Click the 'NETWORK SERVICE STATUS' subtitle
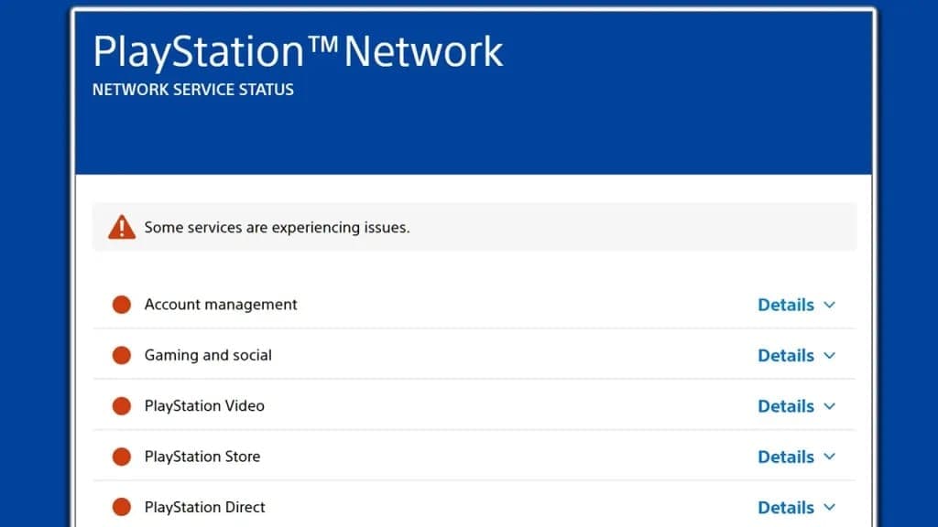938x527 pixels. point(193,90)
